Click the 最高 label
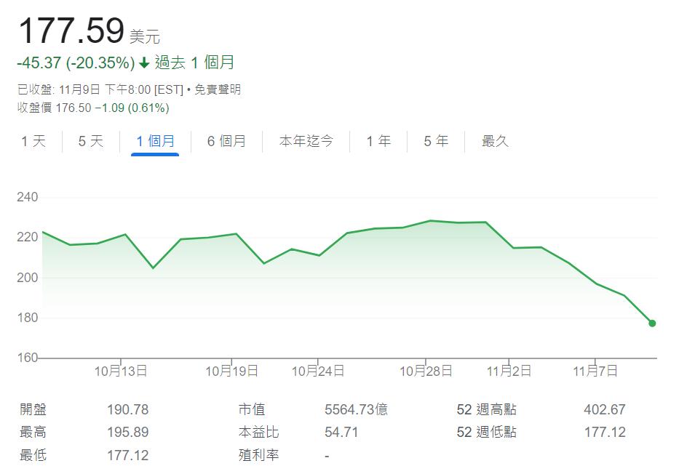 pyautogui.click(x=33, y=433)
